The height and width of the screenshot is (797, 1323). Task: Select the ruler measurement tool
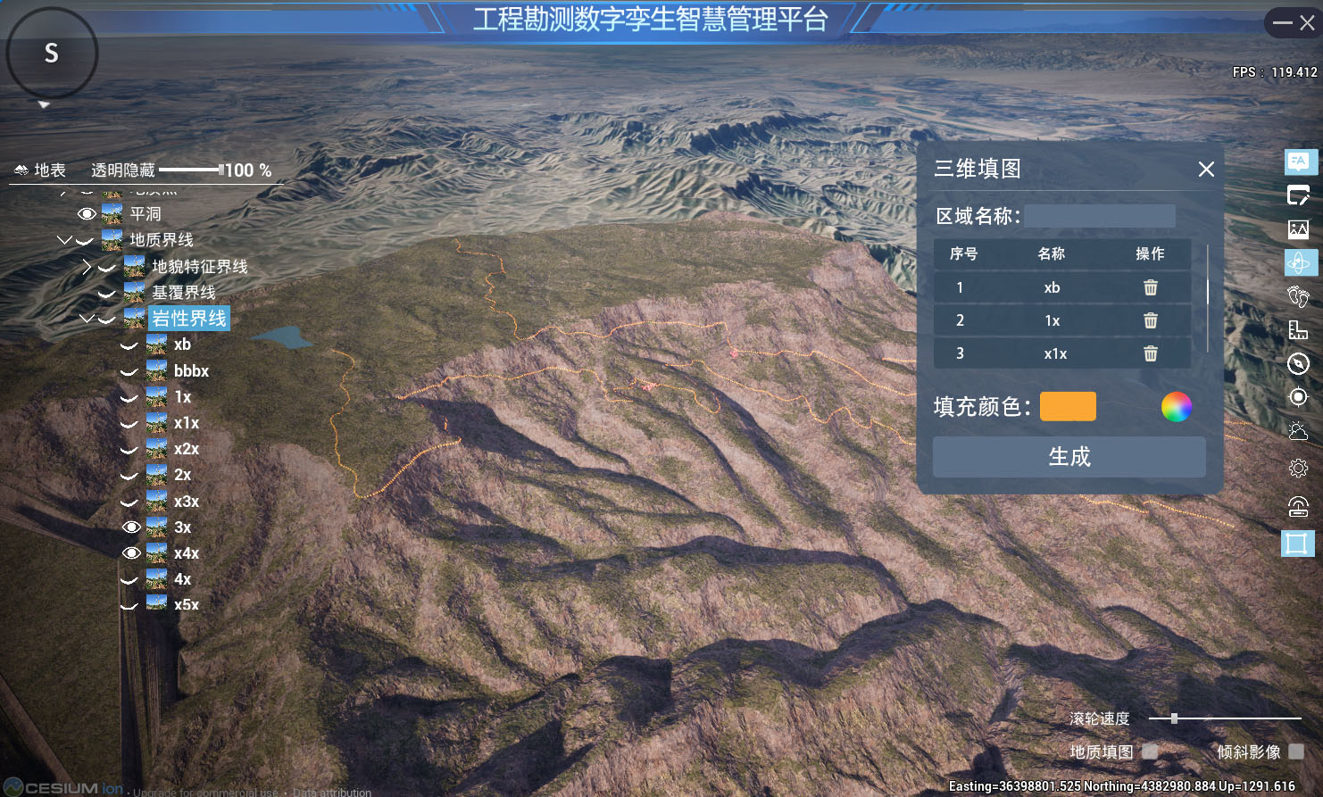point(1298,330)
